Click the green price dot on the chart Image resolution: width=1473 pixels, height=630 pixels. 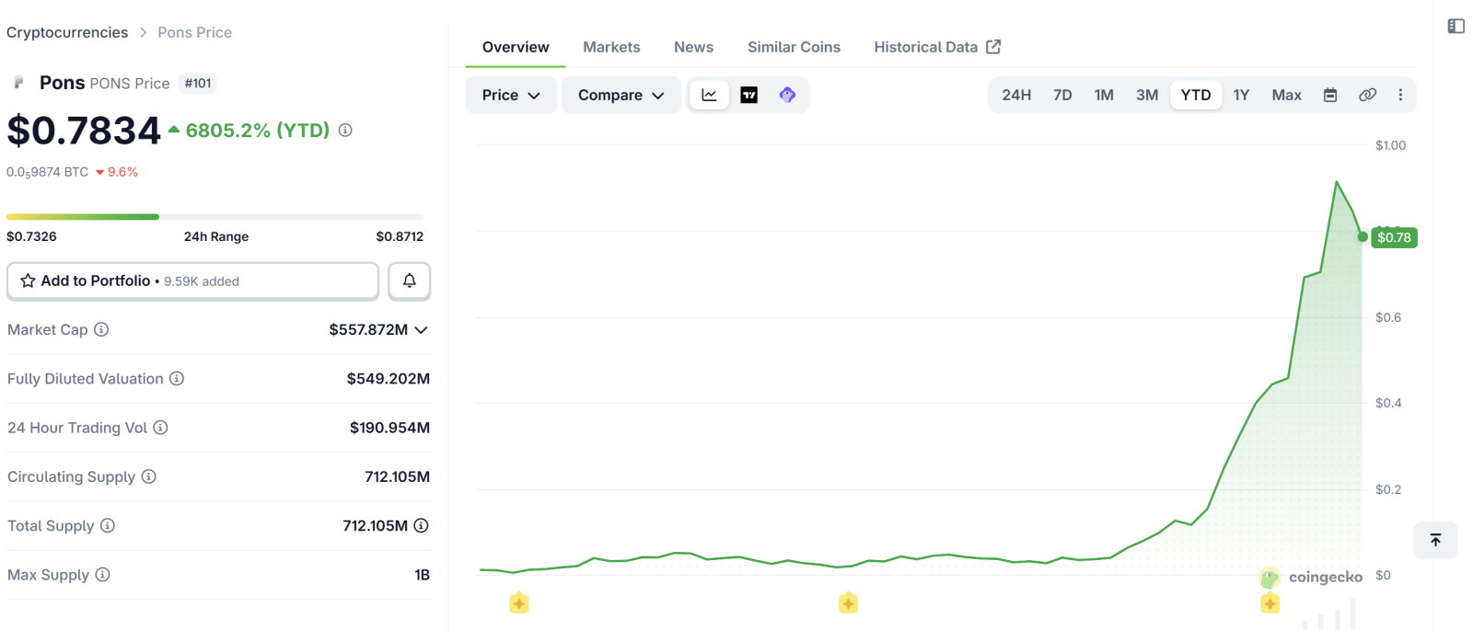1363,236
